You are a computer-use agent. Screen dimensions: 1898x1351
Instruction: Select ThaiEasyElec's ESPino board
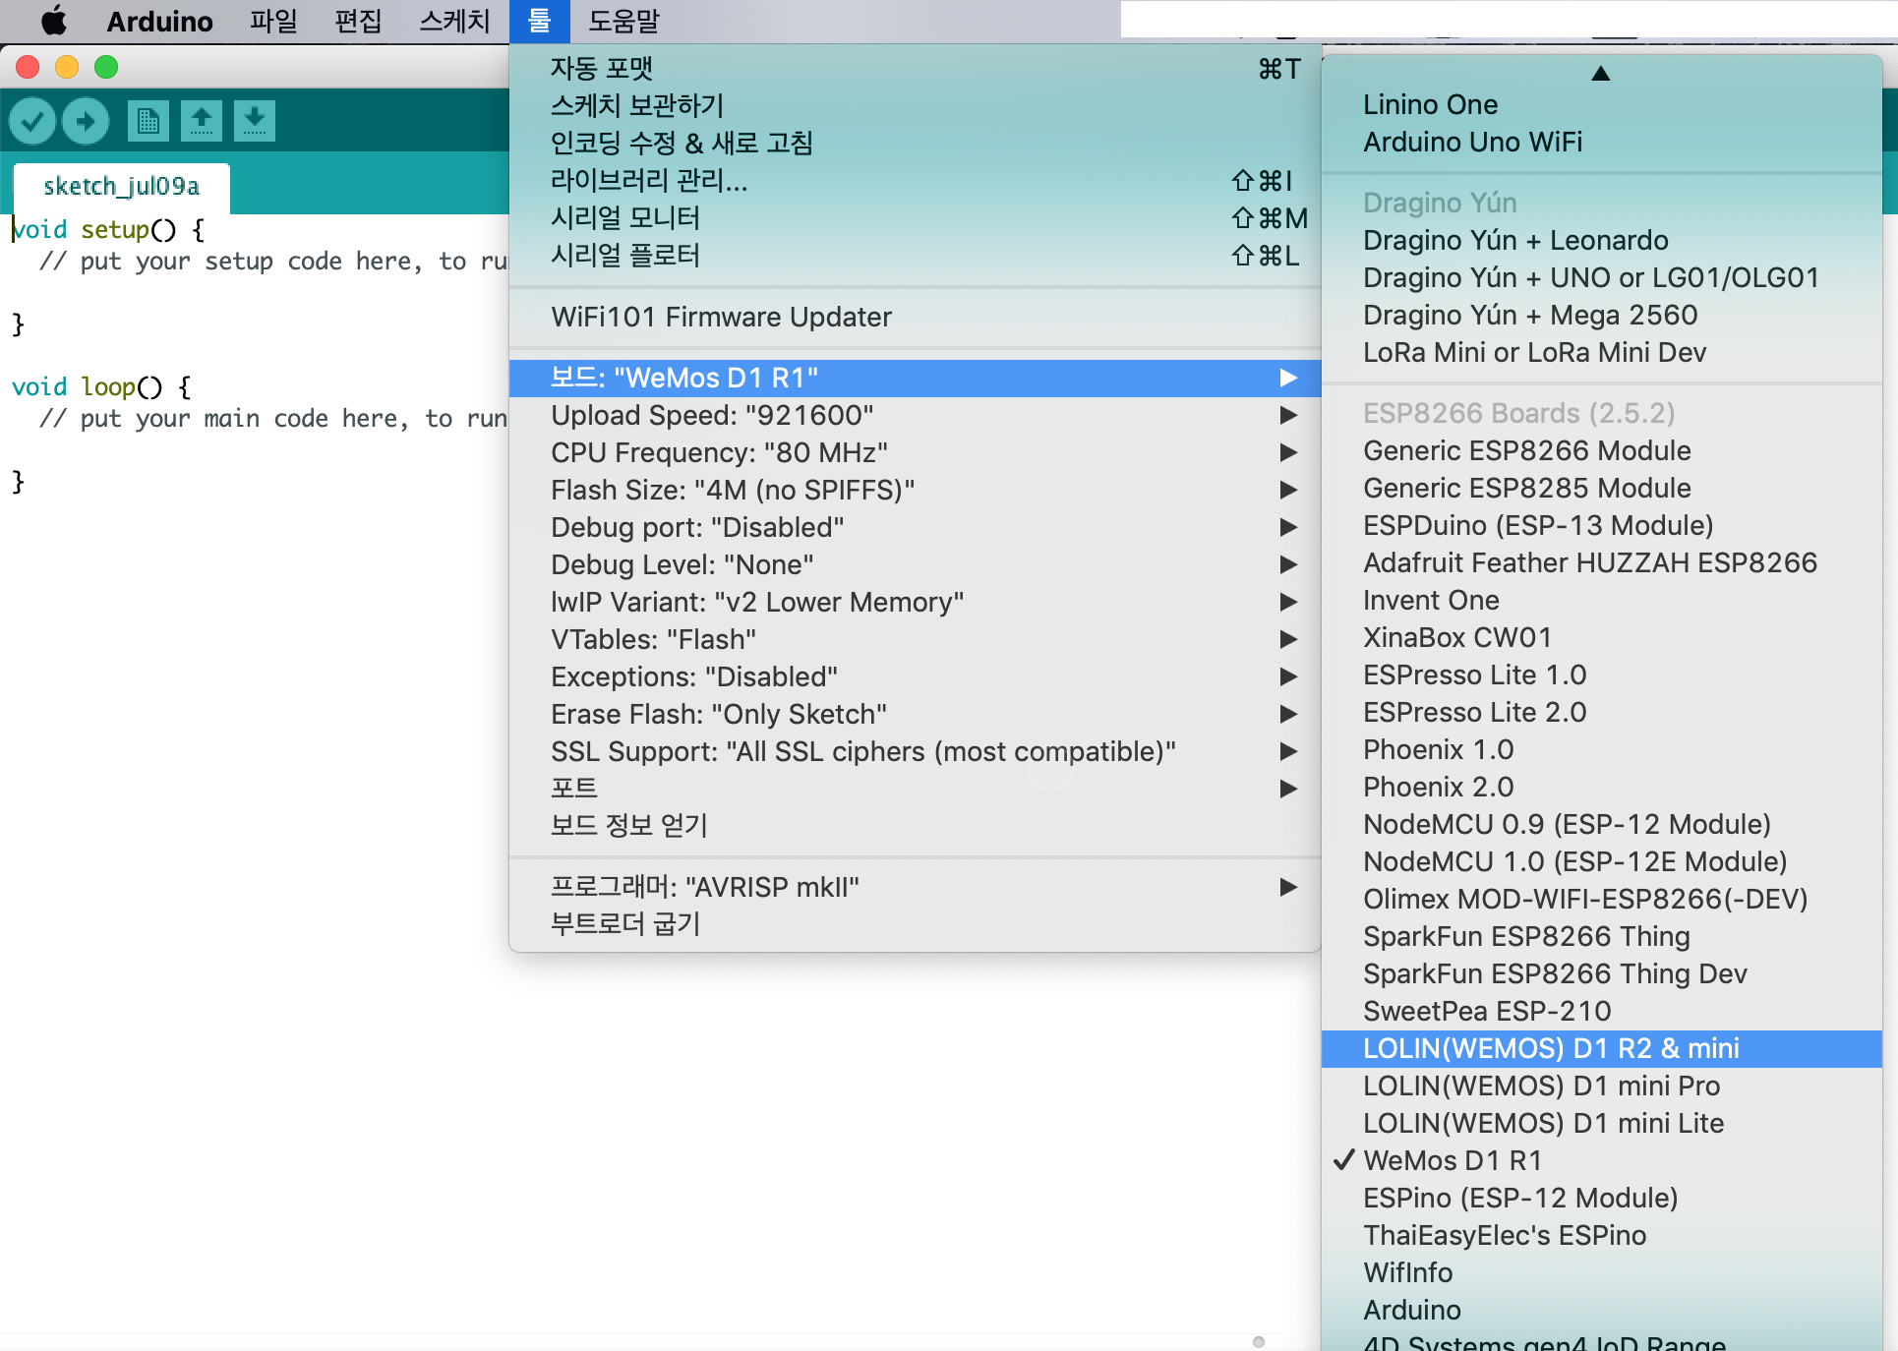(x=1601, y=1235)
